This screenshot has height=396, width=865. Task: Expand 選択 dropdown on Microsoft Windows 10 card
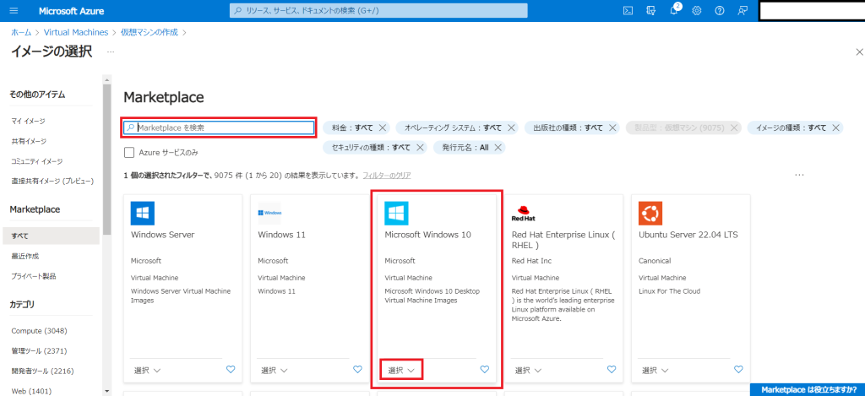401,370
